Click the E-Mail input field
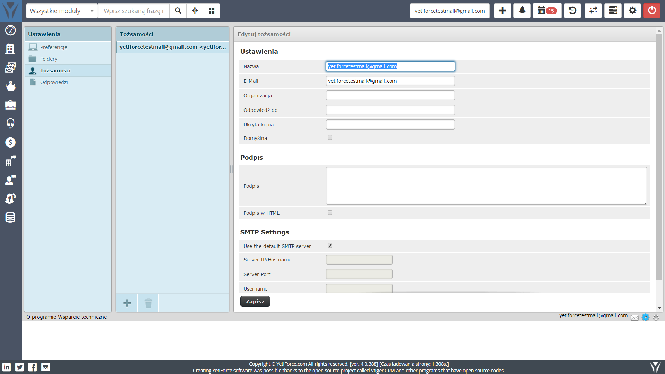 coord(390,81)
